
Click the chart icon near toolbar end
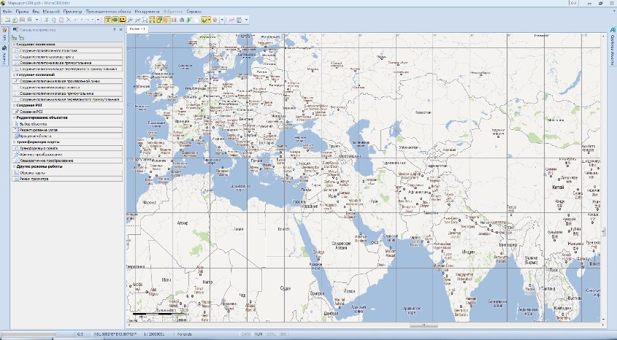tap(231, 20)
